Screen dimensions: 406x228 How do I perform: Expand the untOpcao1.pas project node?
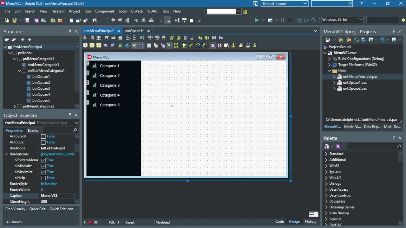click(334, 83)
